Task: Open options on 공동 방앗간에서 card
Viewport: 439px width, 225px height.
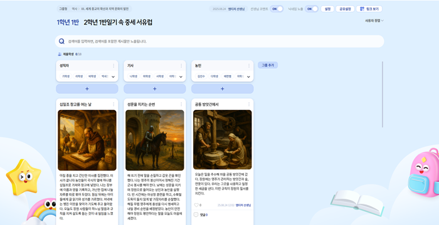Action: coord(249,104)
